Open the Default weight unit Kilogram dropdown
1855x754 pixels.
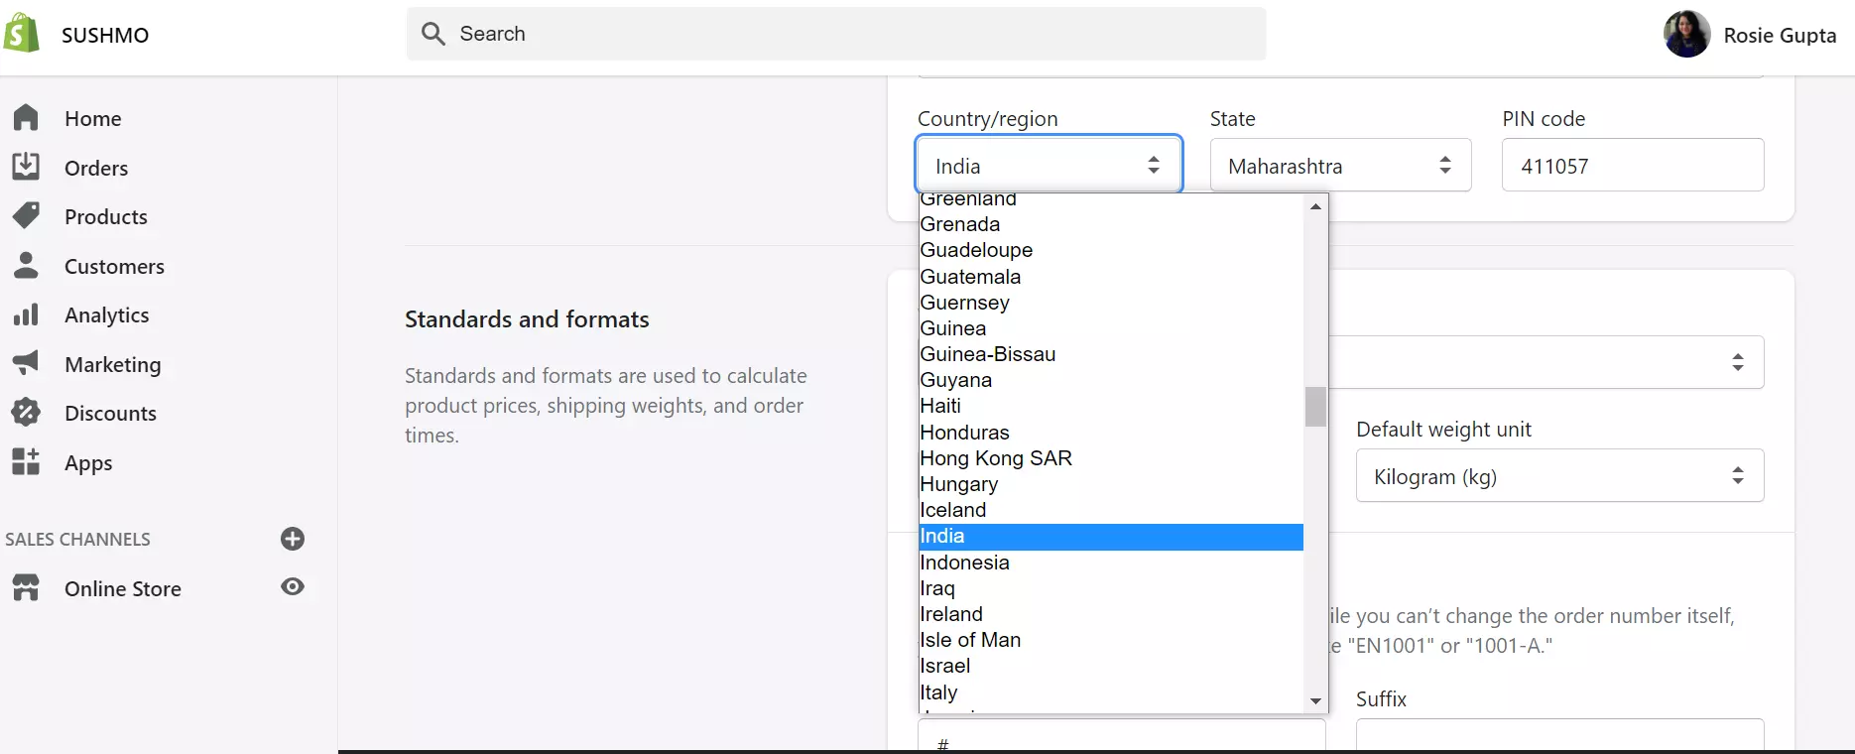point(1559,475)
